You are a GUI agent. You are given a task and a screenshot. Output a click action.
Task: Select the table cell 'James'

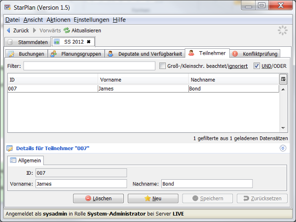point(143,89)
